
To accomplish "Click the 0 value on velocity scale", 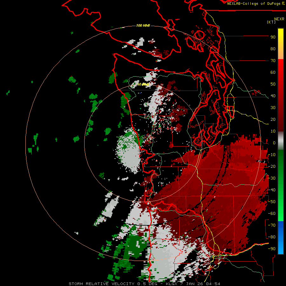I will 274,143.
